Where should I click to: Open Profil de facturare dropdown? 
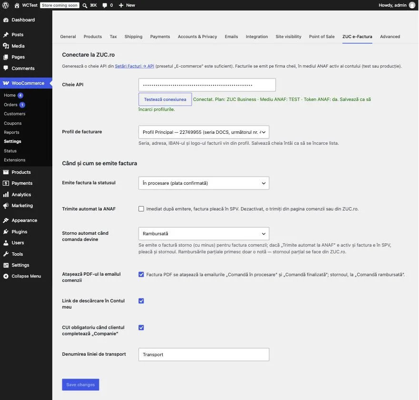point(204,132)
